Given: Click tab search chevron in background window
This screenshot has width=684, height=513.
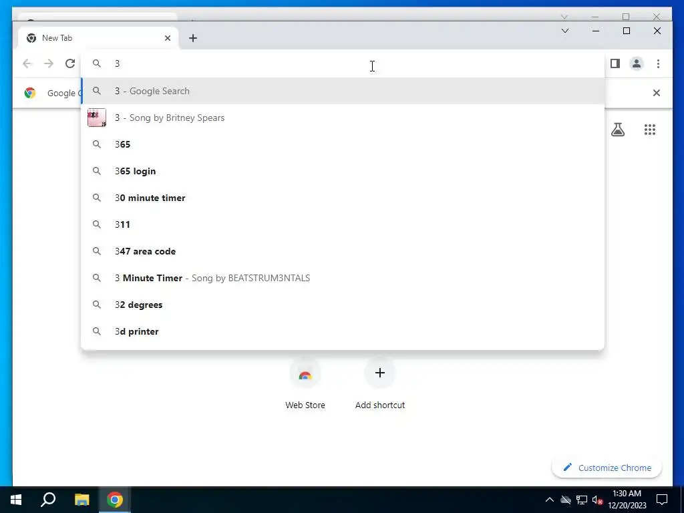Looking at the screenshot, I should click(564, 17).
